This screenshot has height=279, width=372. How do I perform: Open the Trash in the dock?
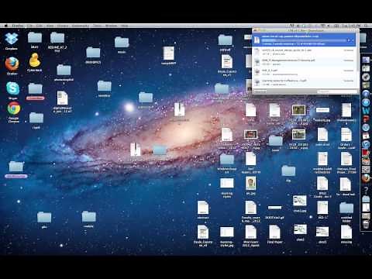tap(366, 224)
